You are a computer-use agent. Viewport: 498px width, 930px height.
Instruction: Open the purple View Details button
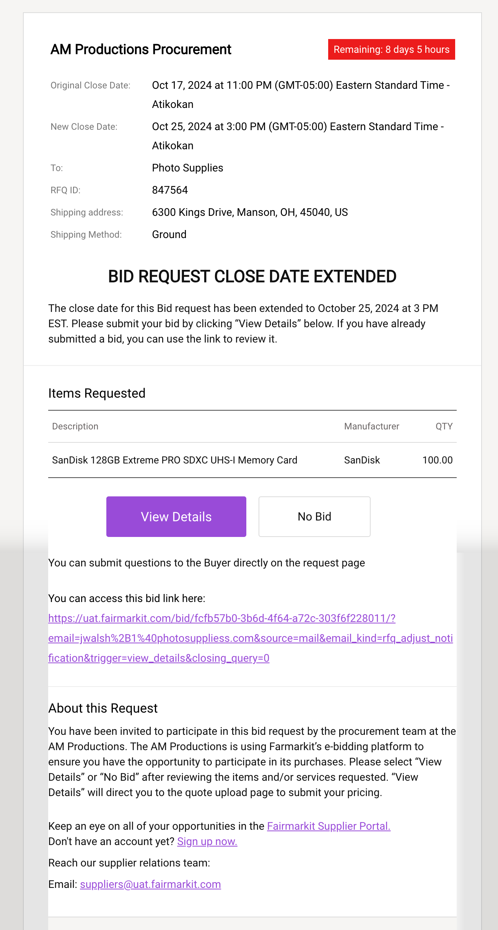(176, 517)
